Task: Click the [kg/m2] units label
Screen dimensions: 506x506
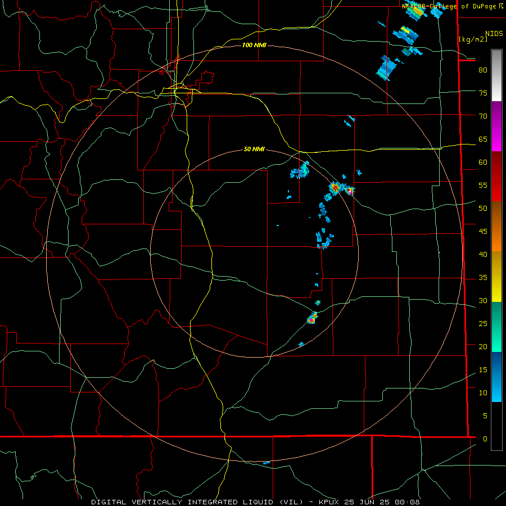Action: point(473,39)
